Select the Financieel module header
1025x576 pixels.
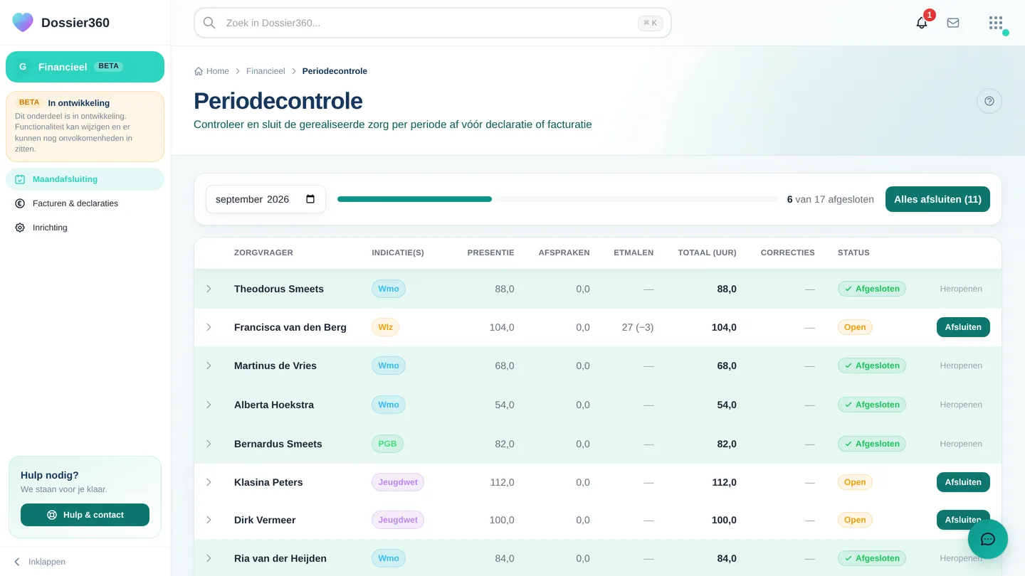pos(85,67)
